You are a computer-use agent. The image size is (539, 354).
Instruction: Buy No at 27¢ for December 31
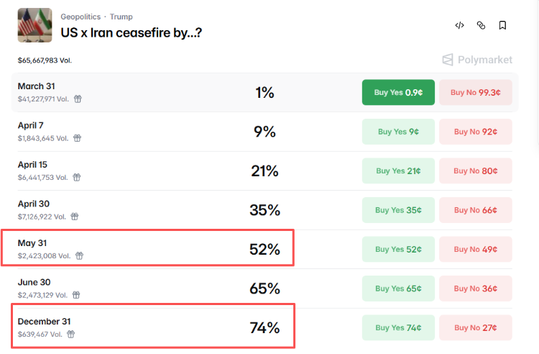[x=475, y=327]
